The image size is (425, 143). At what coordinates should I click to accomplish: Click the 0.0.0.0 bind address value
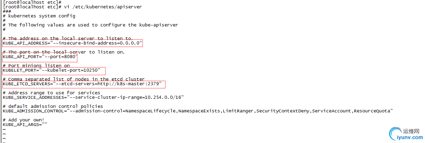point(130,43)
